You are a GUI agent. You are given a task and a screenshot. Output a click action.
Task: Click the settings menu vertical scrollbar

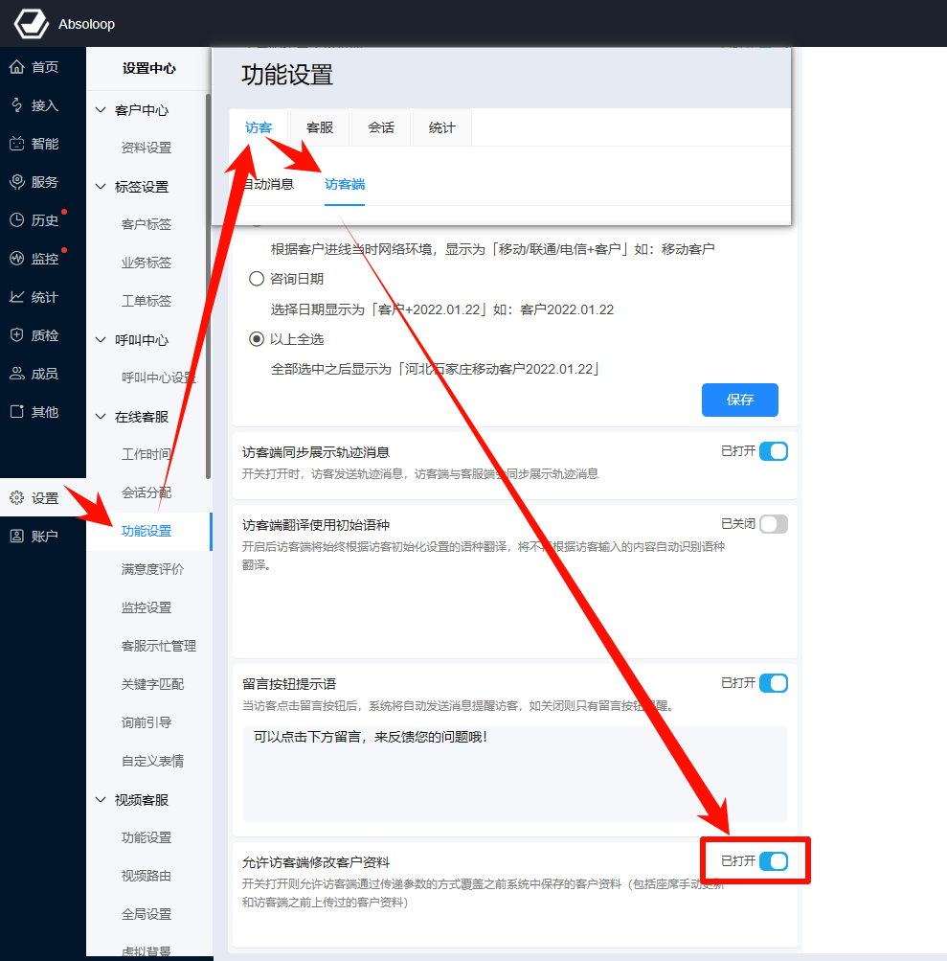[209, 286]
